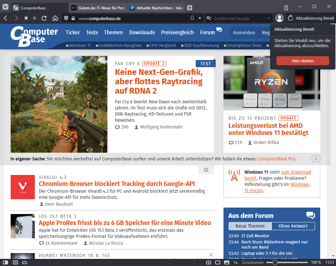
Task: Open the Tests navigation item
Action: coord(92,32)
